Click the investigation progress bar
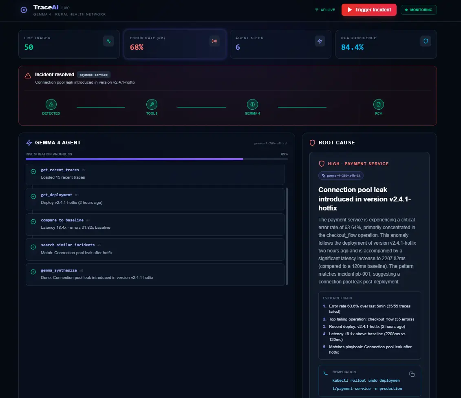461x398 pixels. click(157, 159)
